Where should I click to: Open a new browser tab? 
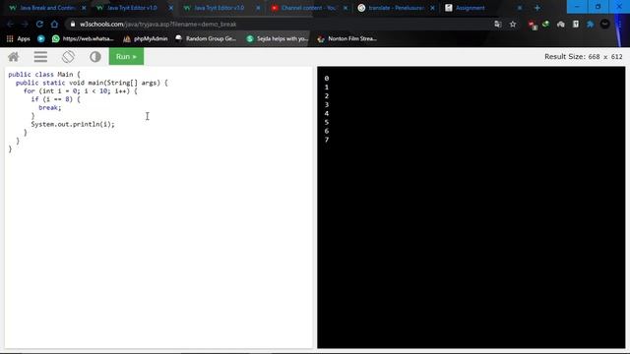(537, 8)
